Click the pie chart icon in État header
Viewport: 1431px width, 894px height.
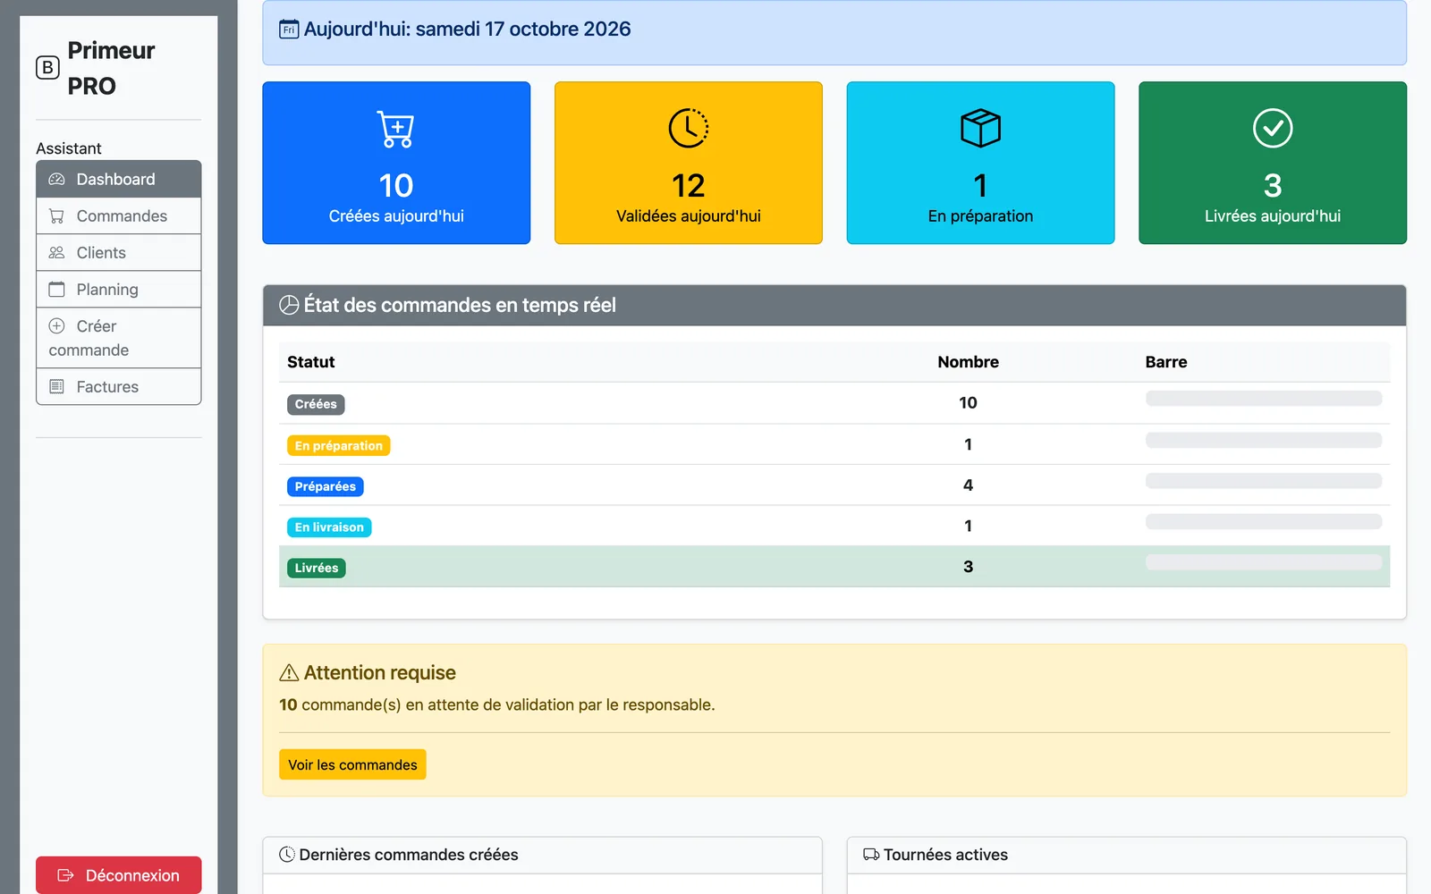pos(289,305)
